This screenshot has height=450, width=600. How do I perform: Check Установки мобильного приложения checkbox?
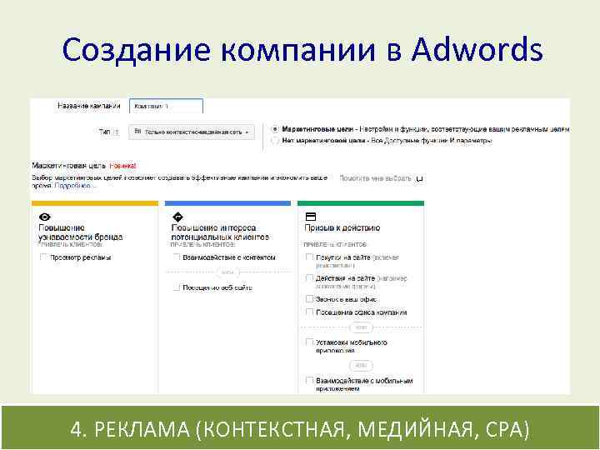point(309,342)
